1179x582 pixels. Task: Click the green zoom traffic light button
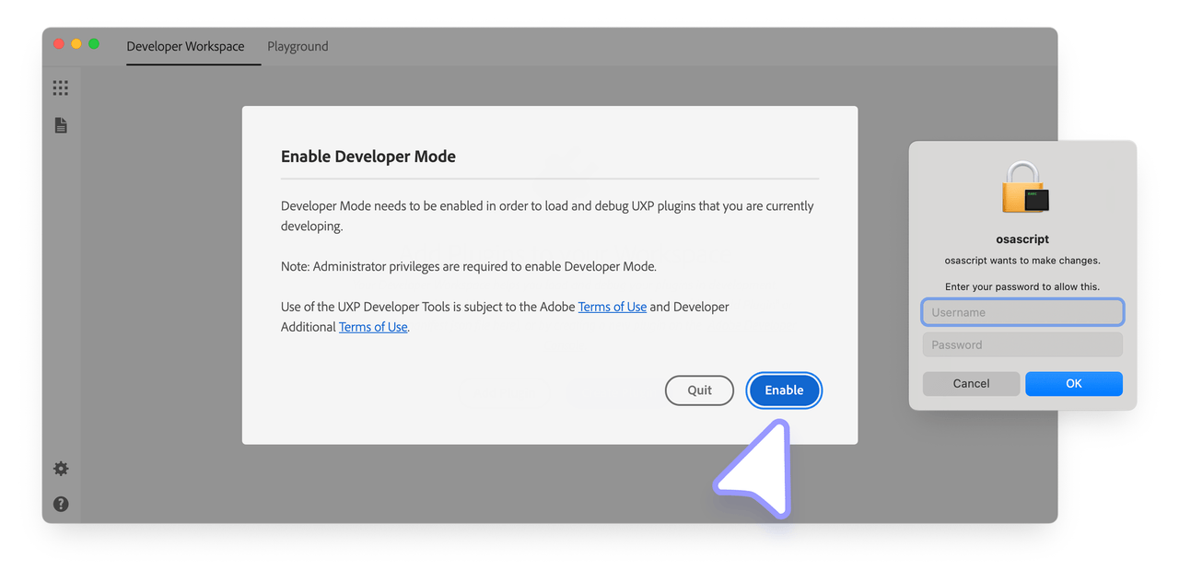[92, 42]
